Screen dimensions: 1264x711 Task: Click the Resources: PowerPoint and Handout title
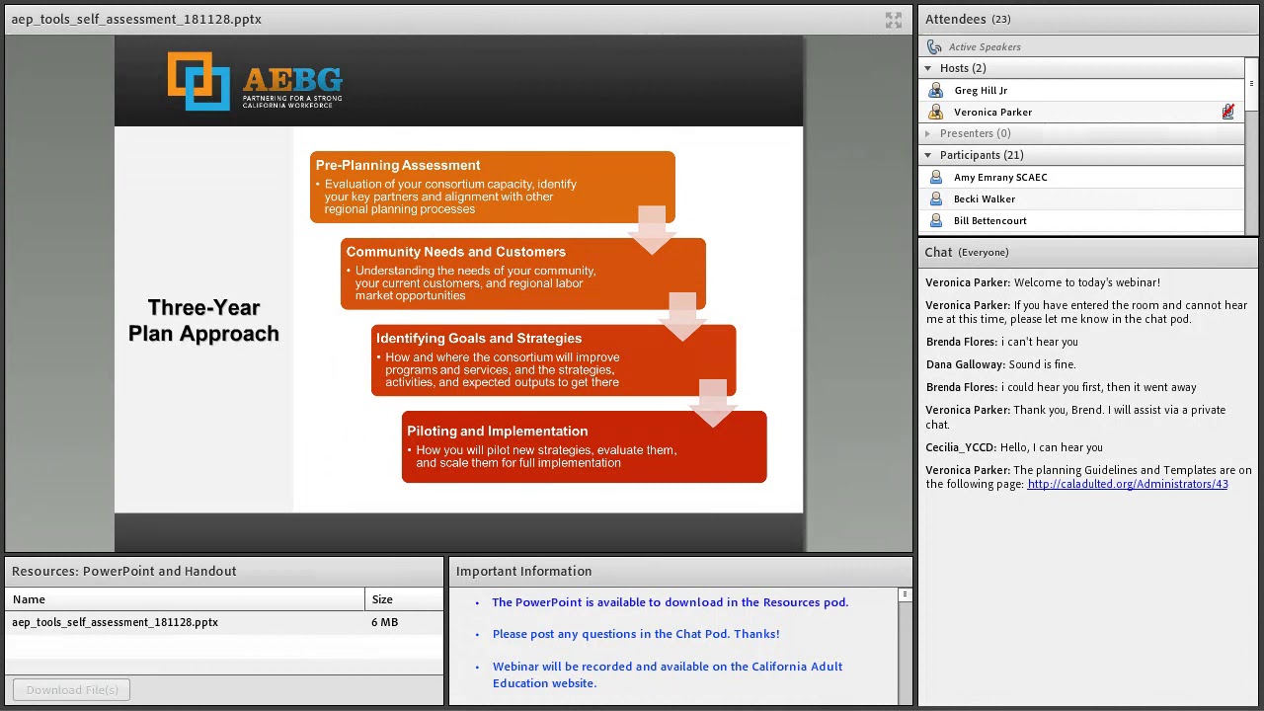point(124,571)
